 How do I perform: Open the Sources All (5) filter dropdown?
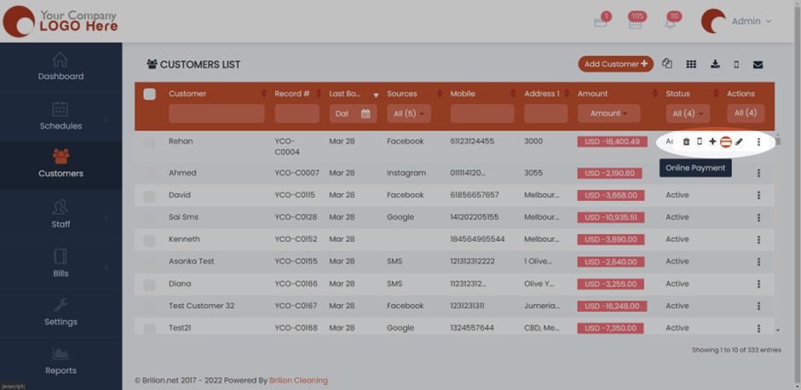[408, 113]
